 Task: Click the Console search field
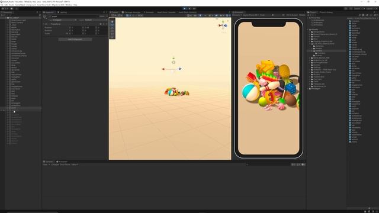[268, 164]
